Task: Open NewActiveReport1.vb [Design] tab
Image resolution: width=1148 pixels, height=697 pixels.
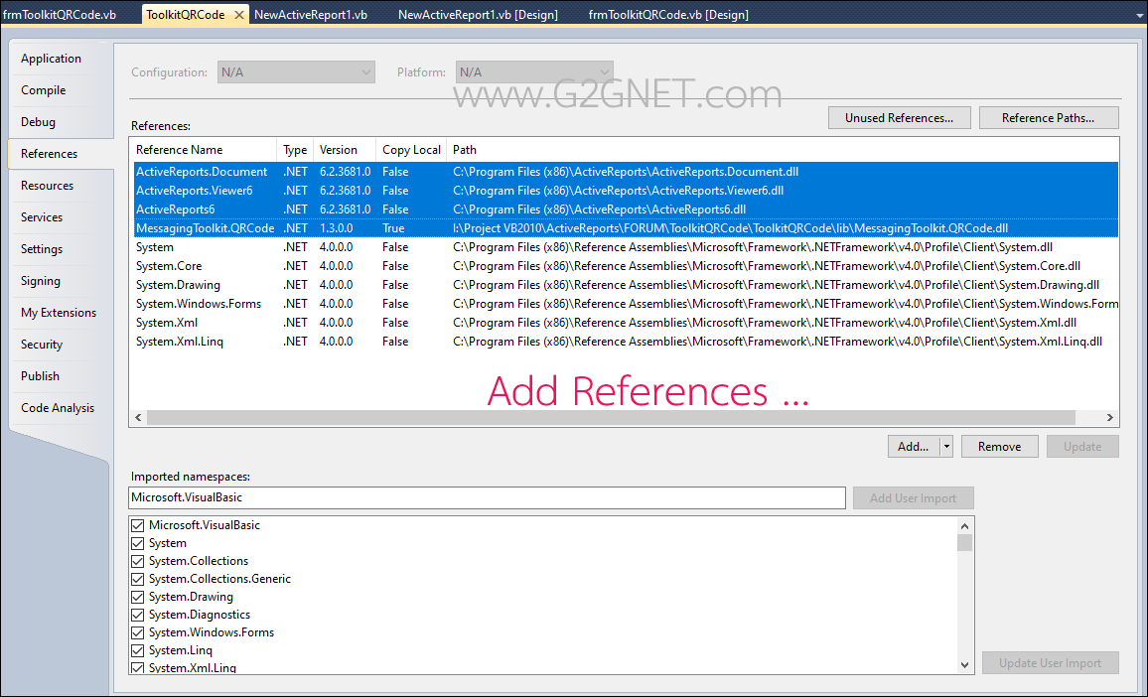Action: pos(478,15)
